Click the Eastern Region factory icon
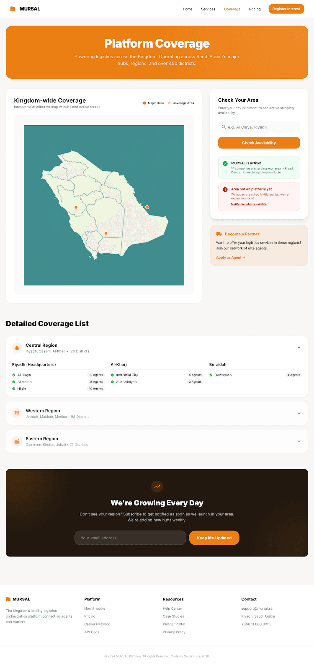Viewport: 314px width, 670px height. tap(17, 441)
